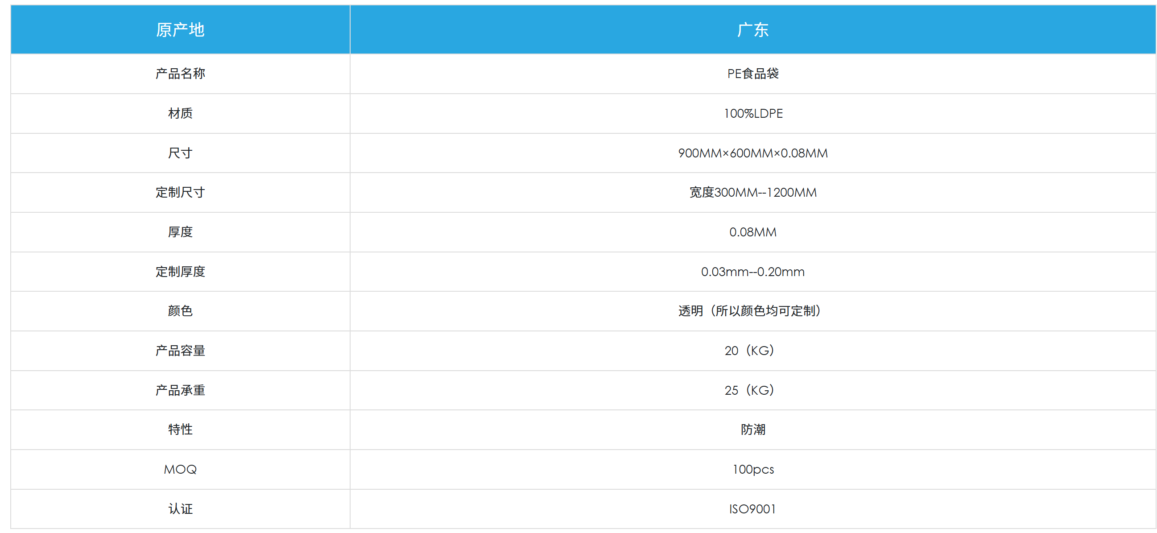The image size is (1157, 533).
Task: Click the 原产地 header cell
Action: [x=180, y=29]
